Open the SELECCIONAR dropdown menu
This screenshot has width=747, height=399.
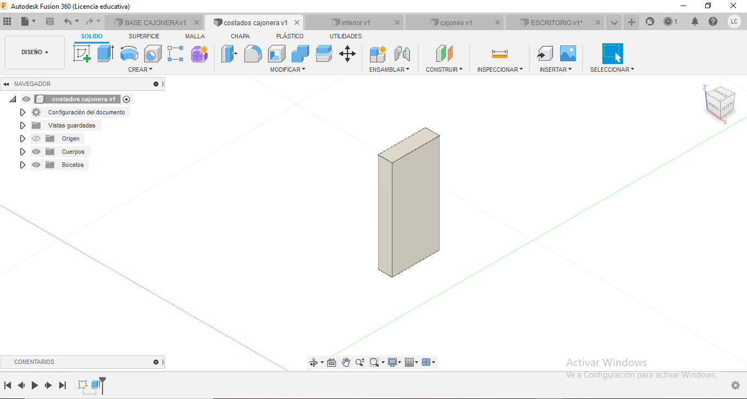[x=612, y=70]
